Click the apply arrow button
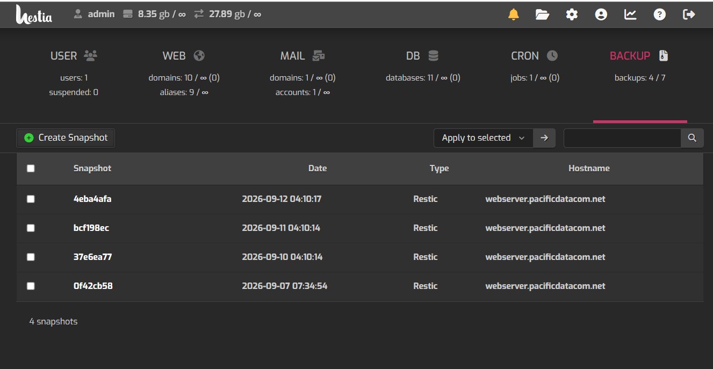Screen dimensions: 713x369 [544, 138]
